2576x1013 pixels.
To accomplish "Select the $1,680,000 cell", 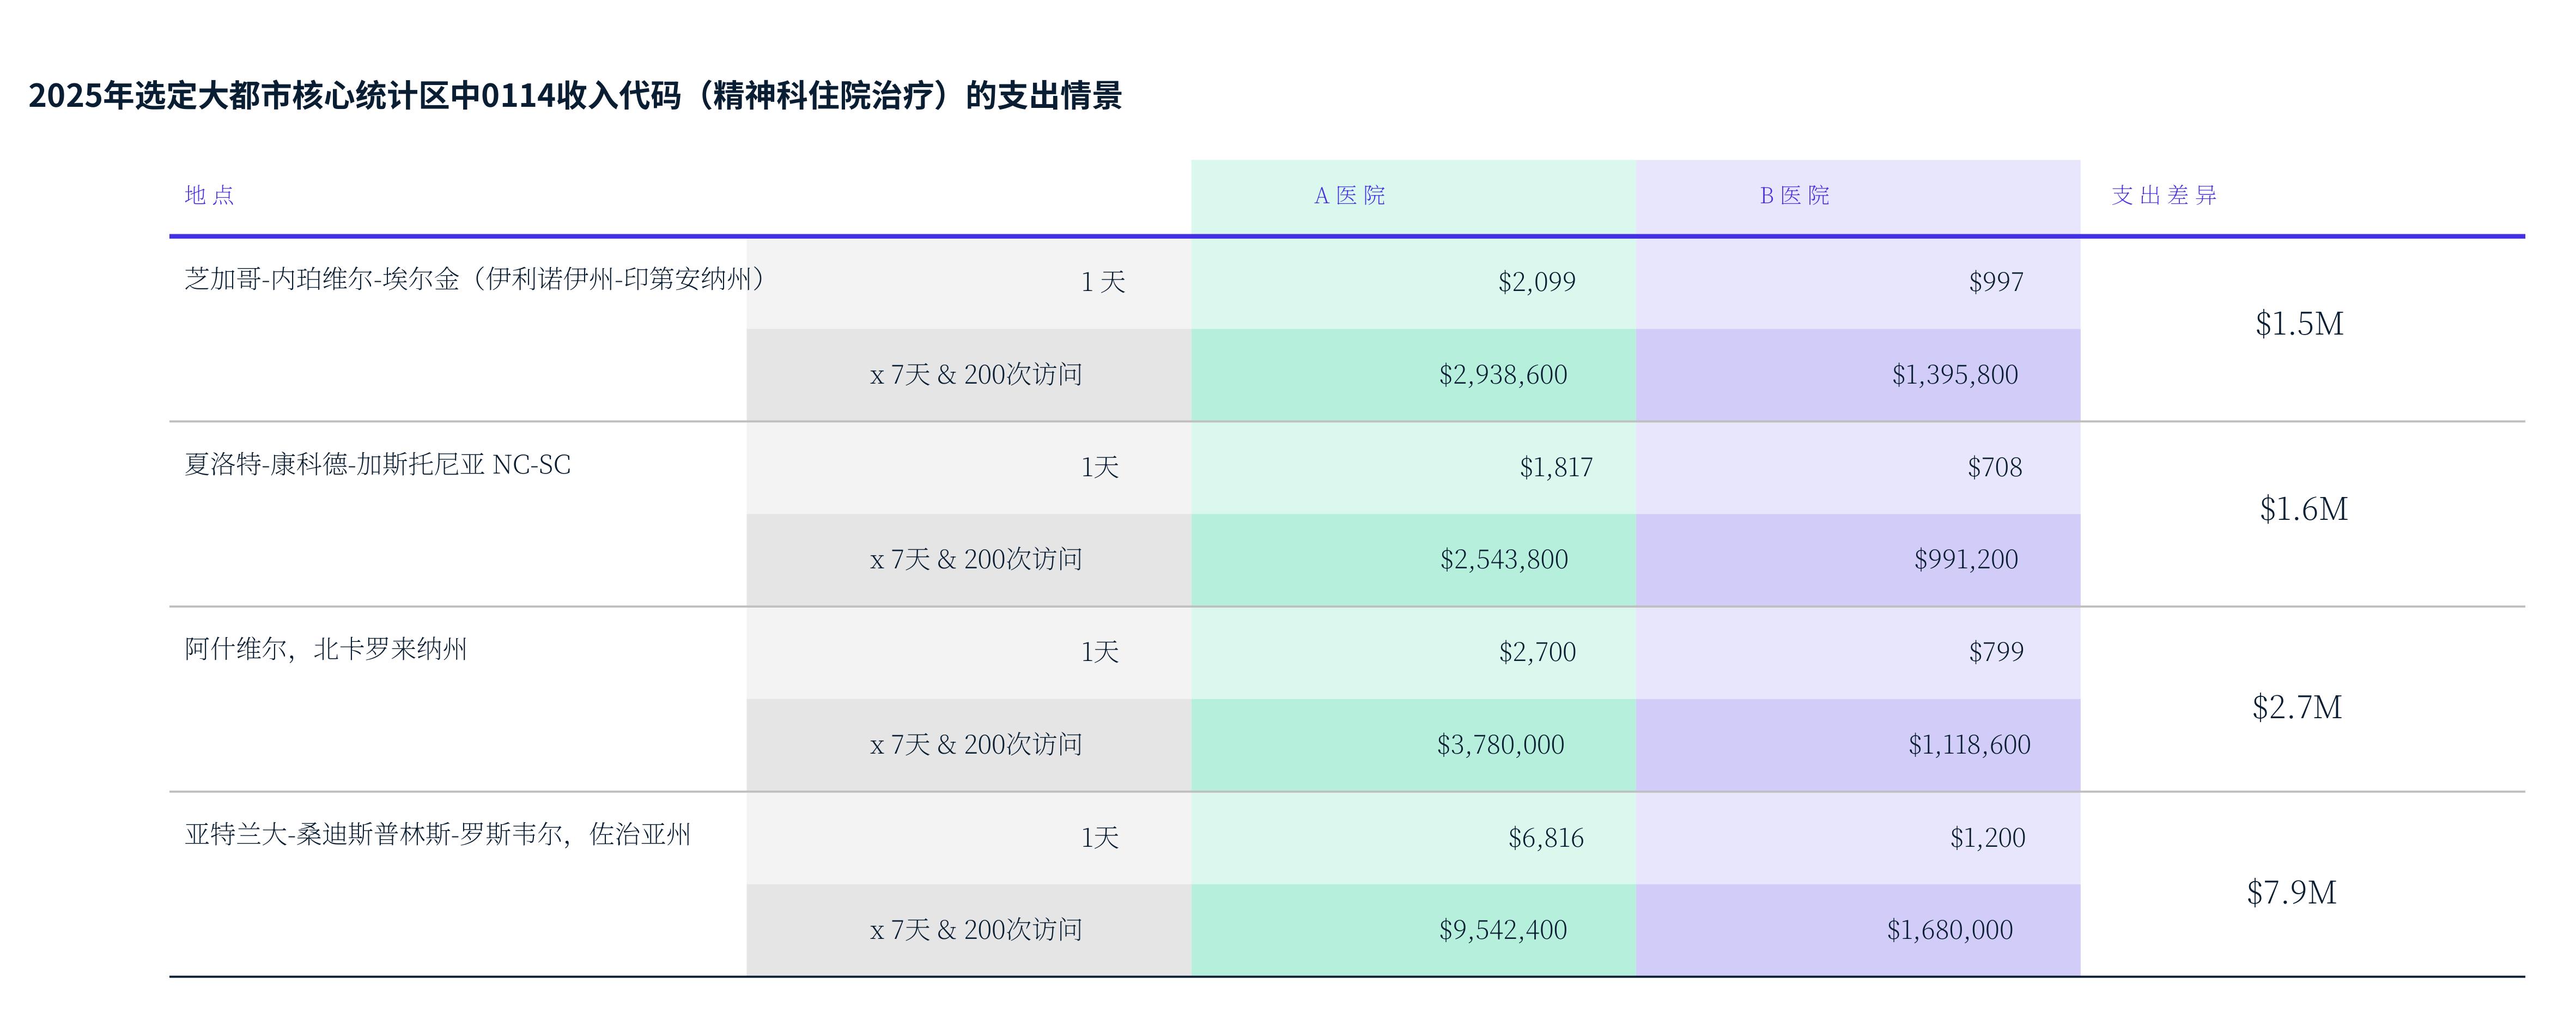I will [x=1950, y=930].
